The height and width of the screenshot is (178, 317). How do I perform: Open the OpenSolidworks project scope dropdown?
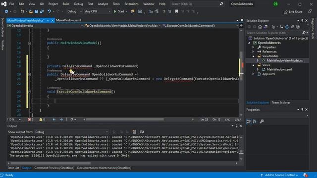45,26
